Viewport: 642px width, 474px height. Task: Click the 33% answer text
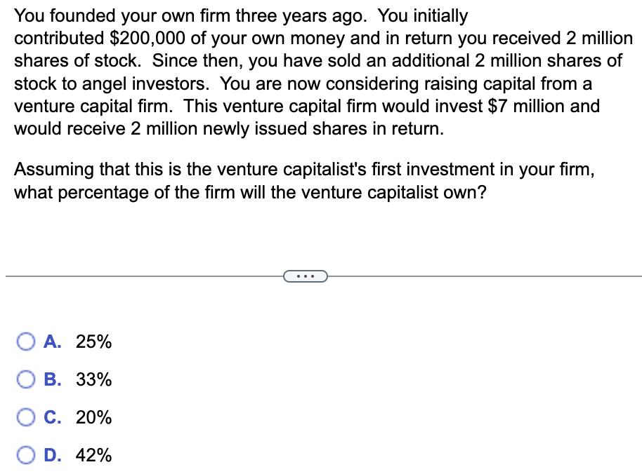pos(93,379)
